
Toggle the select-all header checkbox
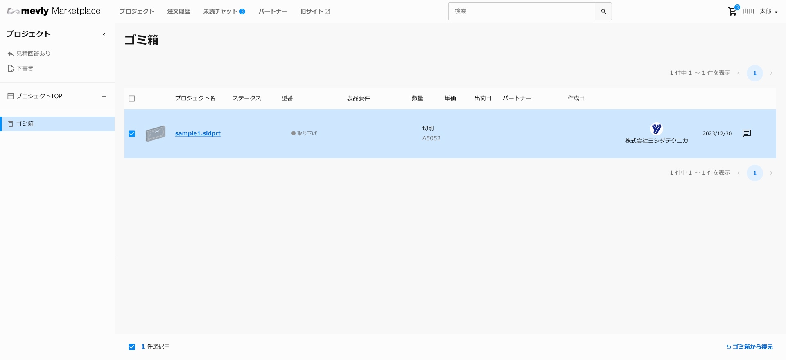pos(132,99)
